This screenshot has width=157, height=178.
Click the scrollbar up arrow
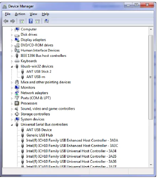pyautogui.click(x=151, y=29)
